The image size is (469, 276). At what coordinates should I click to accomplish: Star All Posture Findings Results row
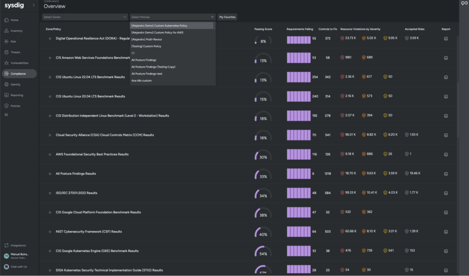[50, 174]
